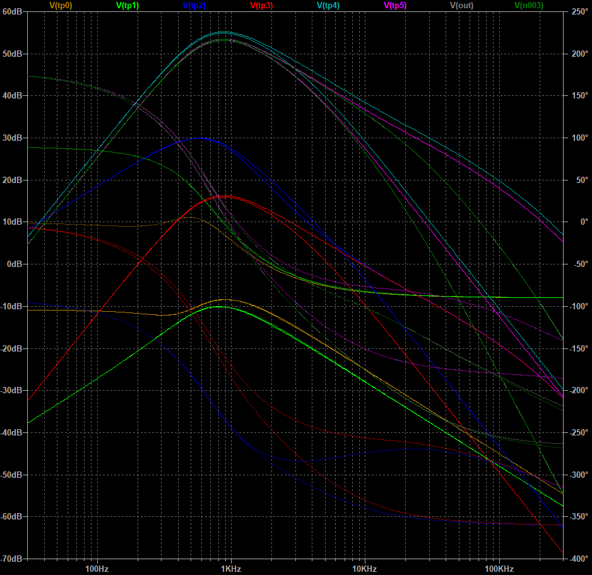
Task: Select the green V(tp1) trace label
Action: coord(127,5)
